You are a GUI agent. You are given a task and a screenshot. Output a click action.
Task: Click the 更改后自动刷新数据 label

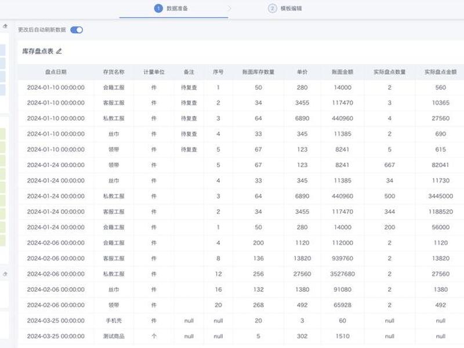(42, 30)
